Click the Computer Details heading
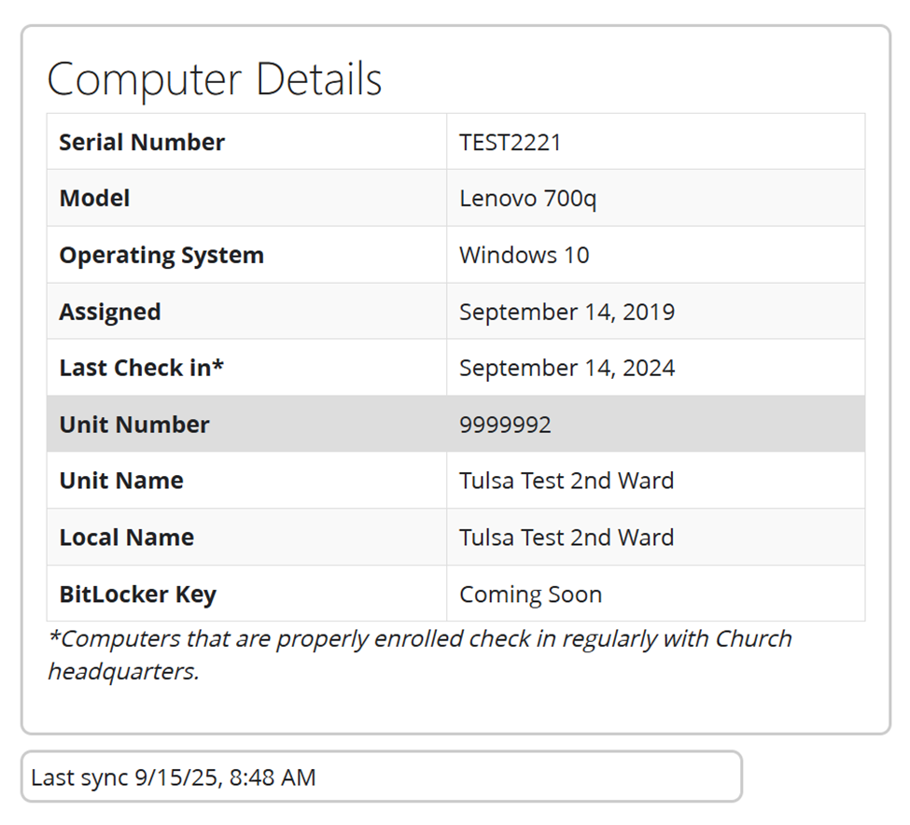Screen dimensions: 910x825 tap(215, 79)
